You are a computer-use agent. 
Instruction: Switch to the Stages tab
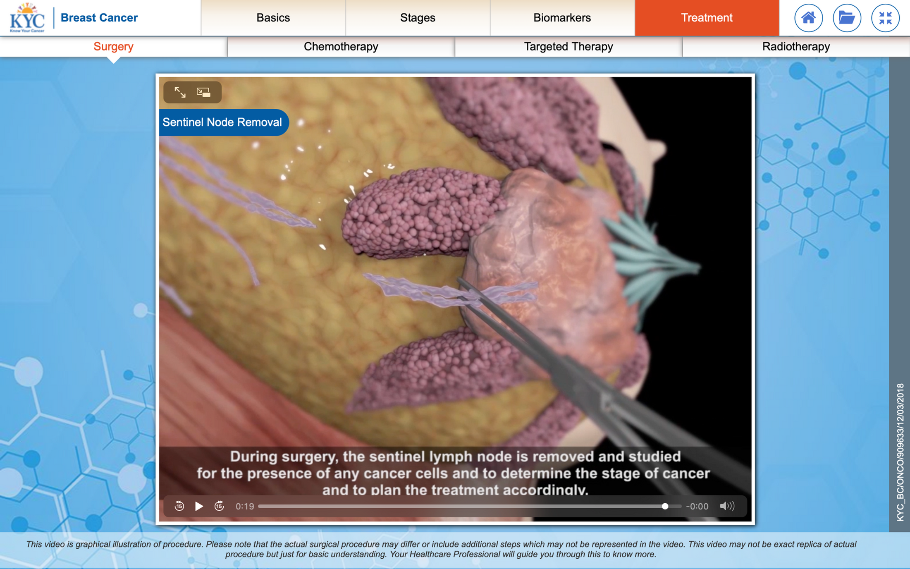click(418, 18)
